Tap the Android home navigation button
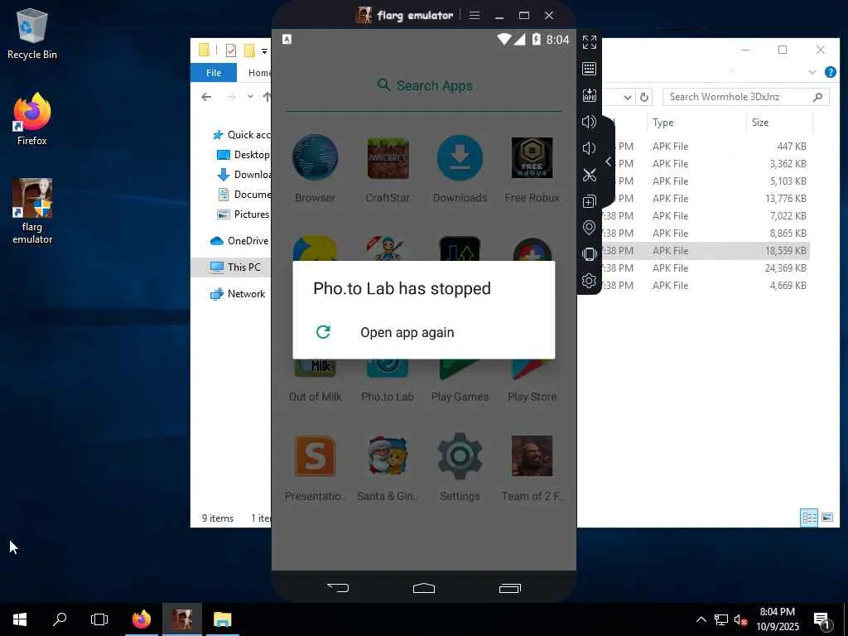Image resolution: width=848 pixels, height=636 pixels. click(x=423, y=588)
